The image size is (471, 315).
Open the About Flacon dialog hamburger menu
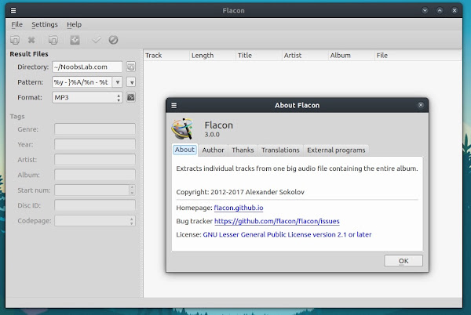pos(174,105)
